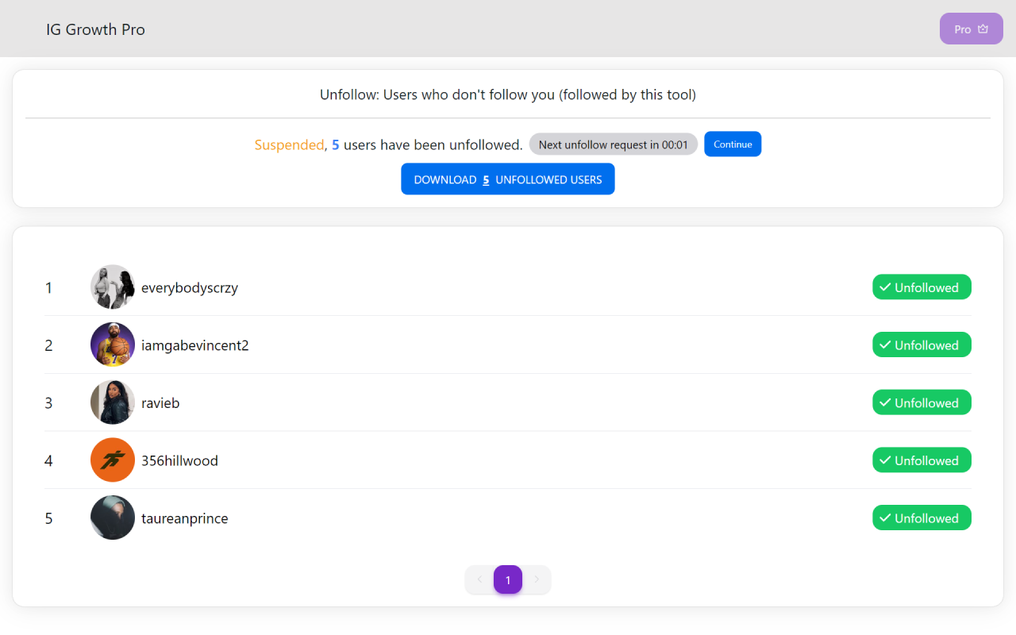Image resolution: width=1016 pixels, height=635 pixels.
Task: Download 5 unfollowed users list
Action: [x=508, y=179]
